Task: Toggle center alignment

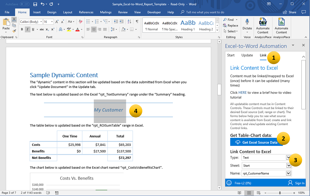Action: [94, 29]
